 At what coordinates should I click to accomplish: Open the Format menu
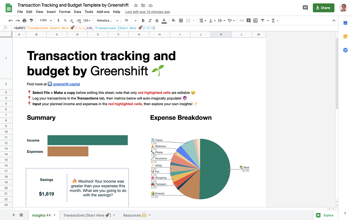coord(65,12)
